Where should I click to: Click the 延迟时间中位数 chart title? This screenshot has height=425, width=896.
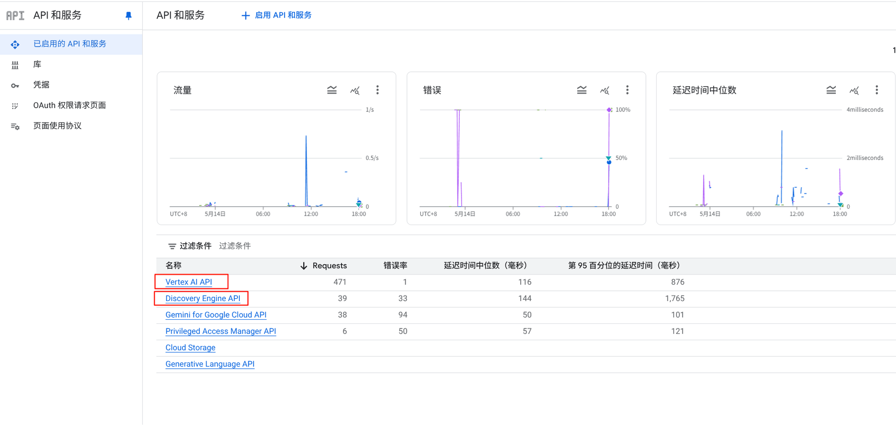point(704,90)
